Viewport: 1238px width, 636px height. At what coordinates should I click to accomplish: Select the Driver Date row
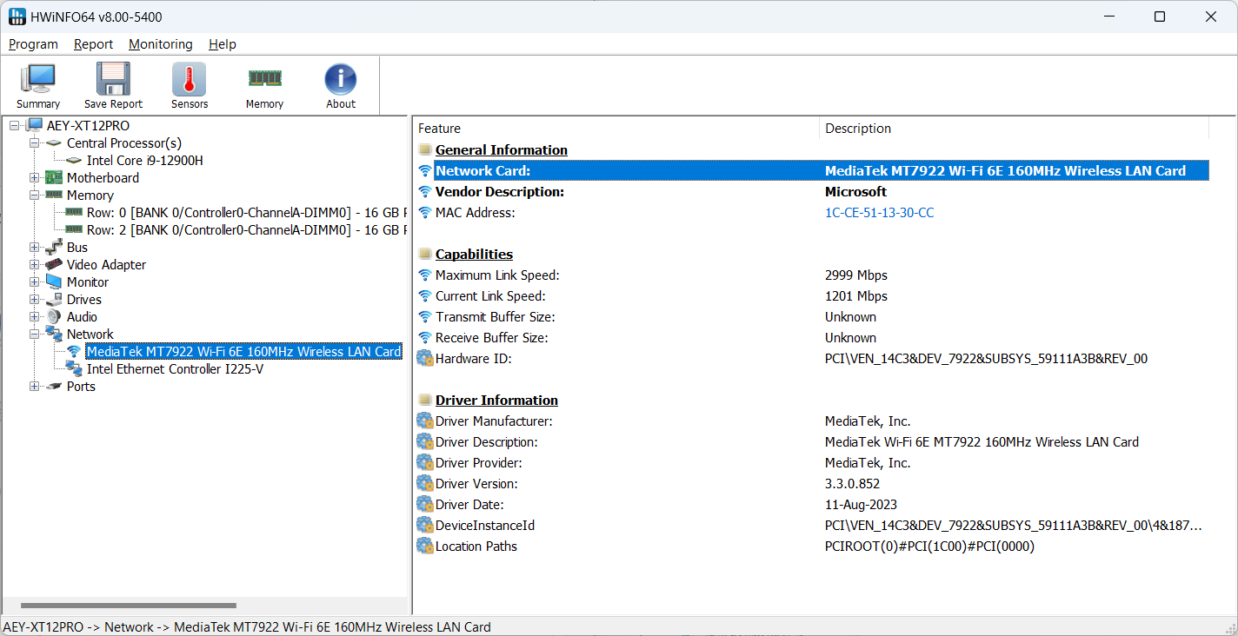(x=813, y=505)
